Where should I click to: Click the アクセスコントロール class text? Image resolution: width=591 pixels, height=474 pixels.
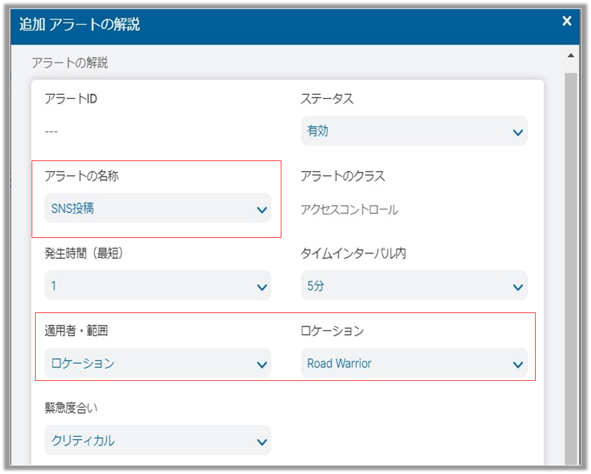(x=349, y=210)
